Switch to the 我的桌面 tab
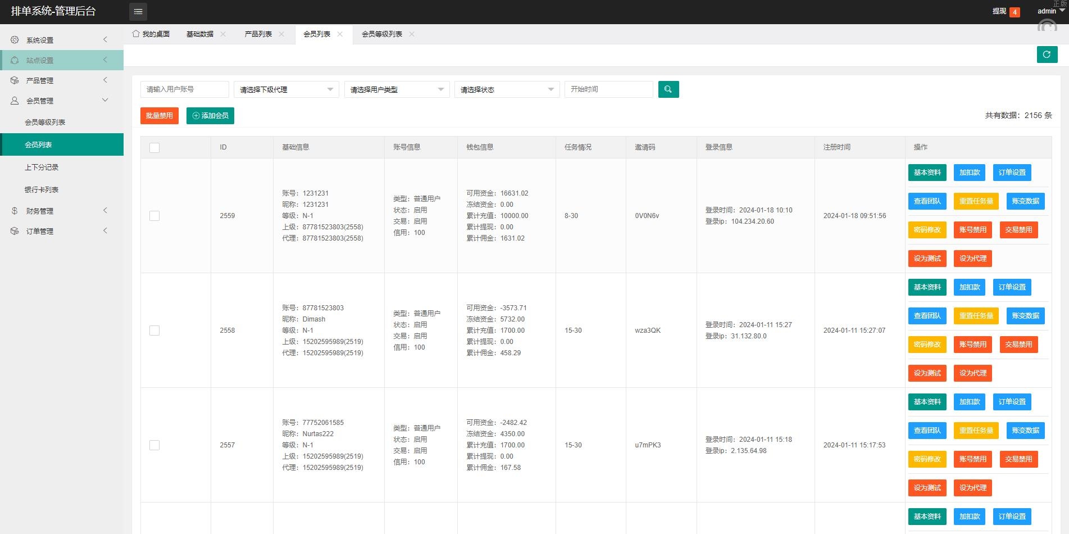The height and width of the screenshot is (534, 1069). (155, 34)
